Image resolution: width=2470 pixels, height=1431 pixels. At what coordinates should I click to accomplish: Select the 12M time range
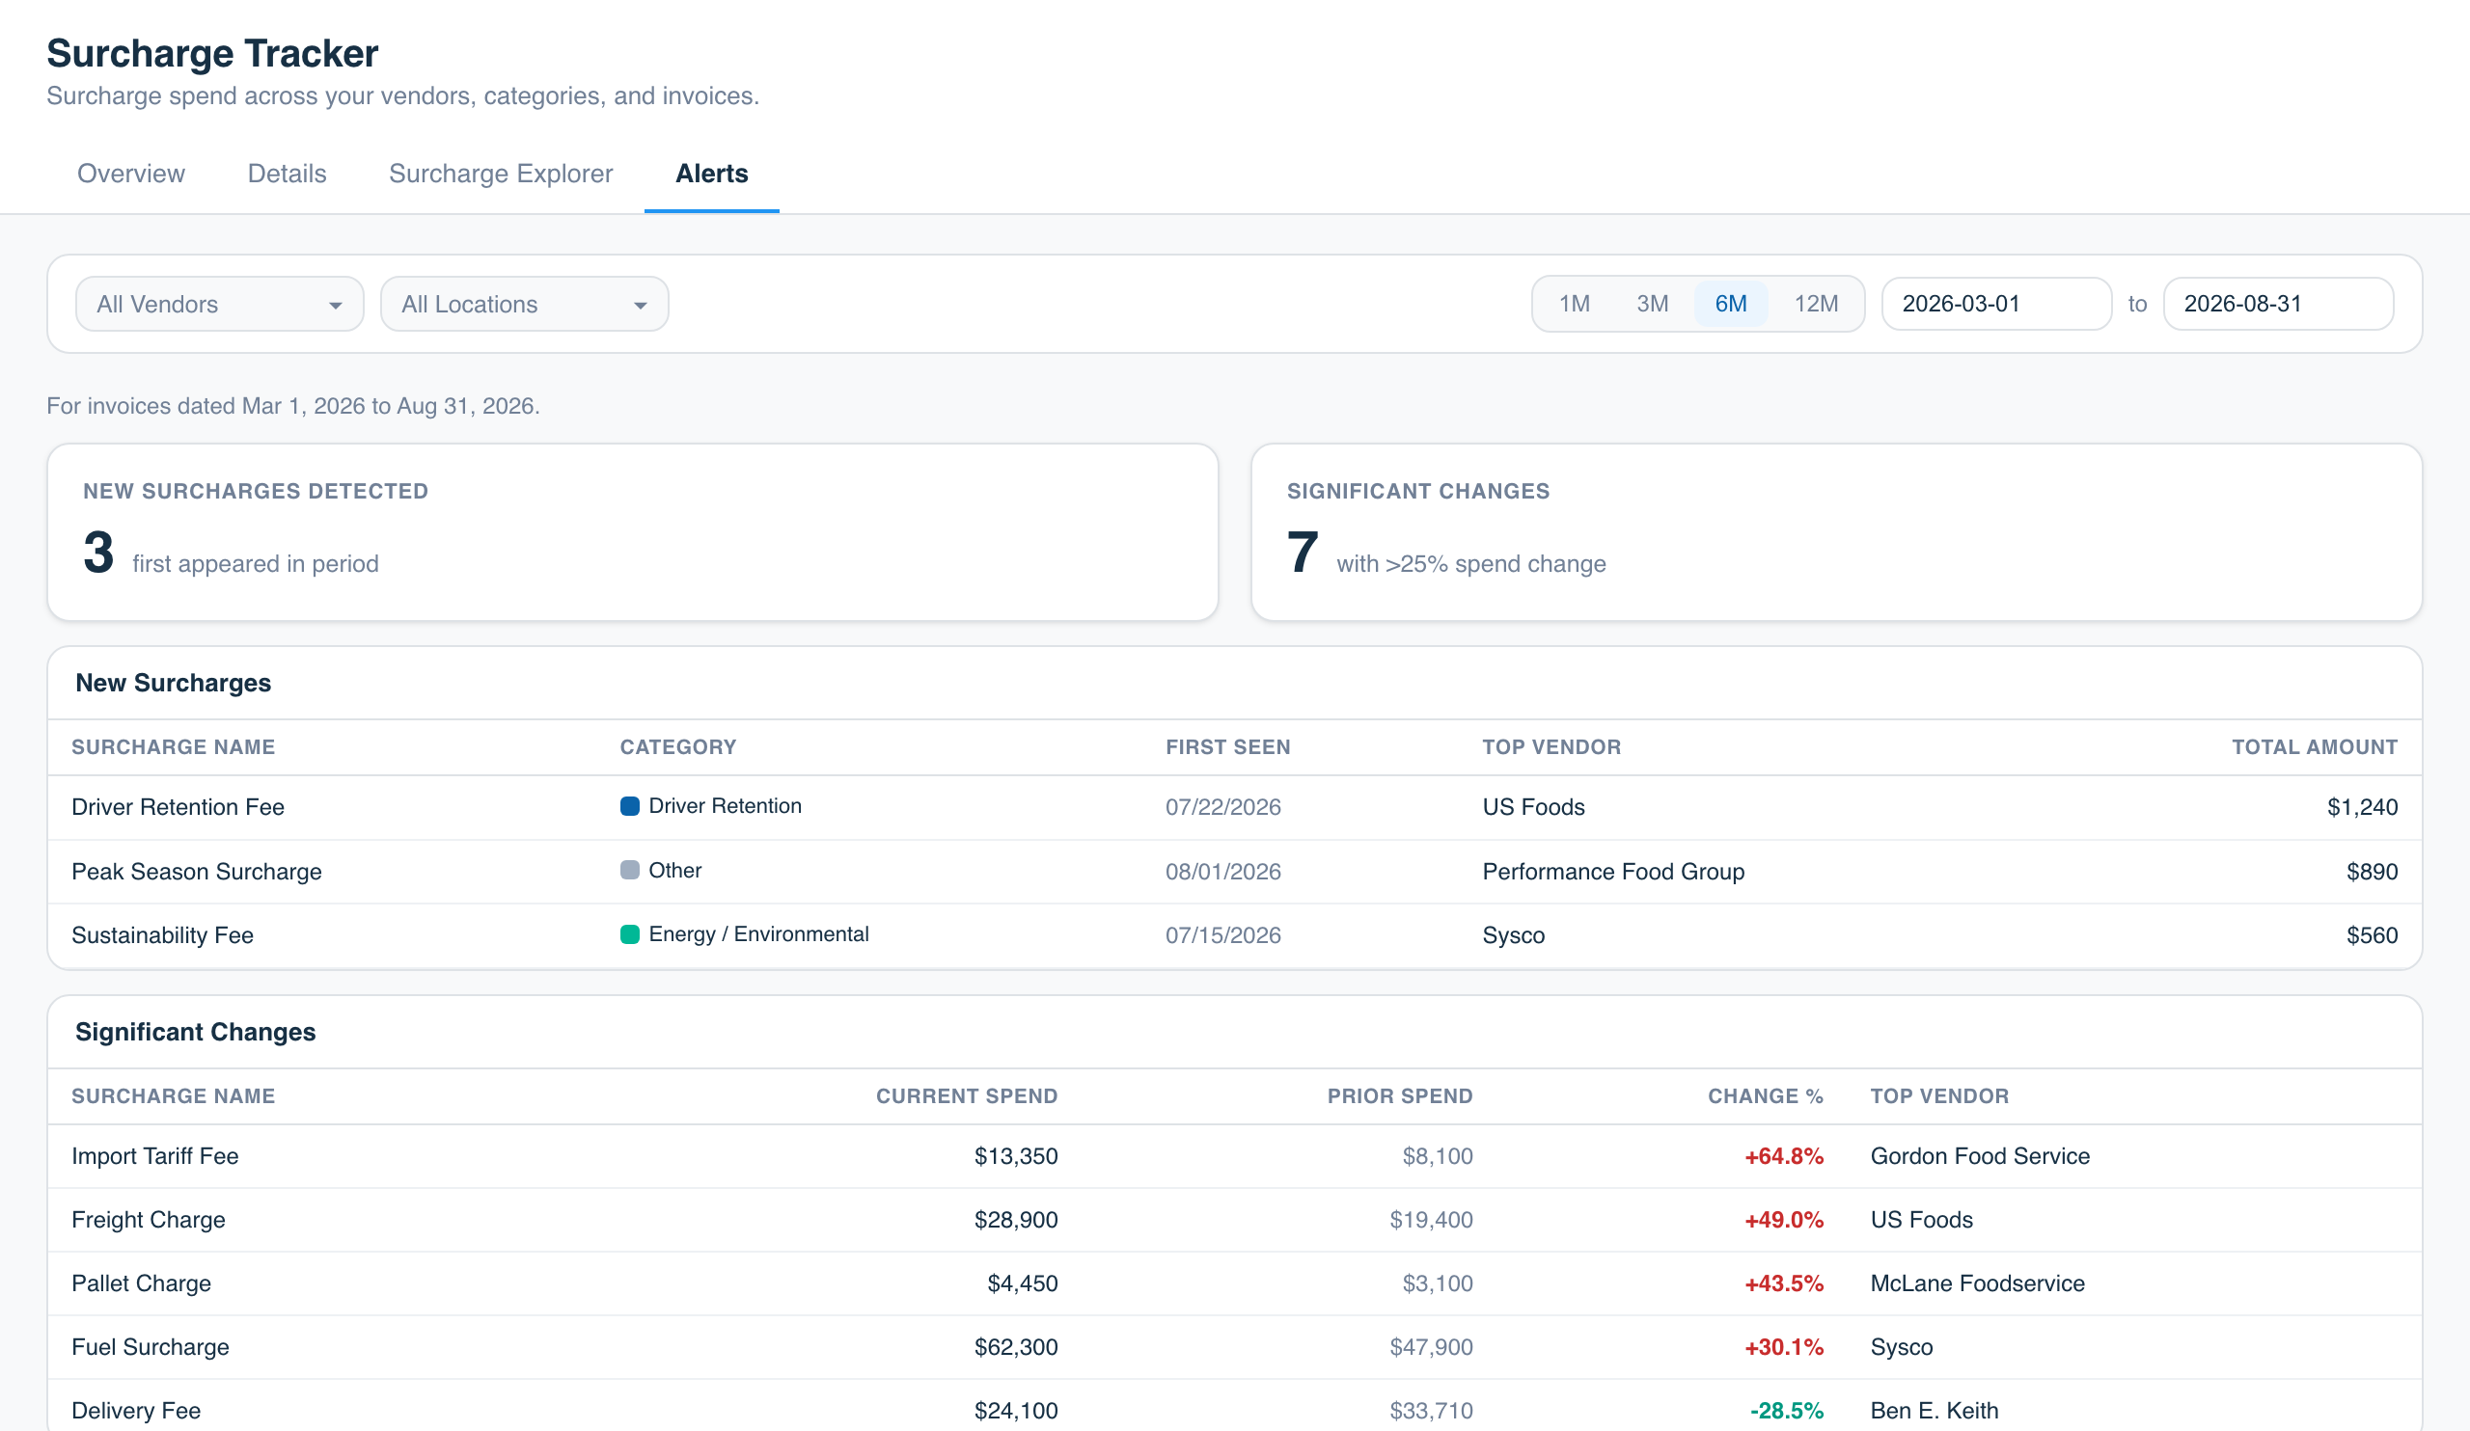pos(1815,304)
